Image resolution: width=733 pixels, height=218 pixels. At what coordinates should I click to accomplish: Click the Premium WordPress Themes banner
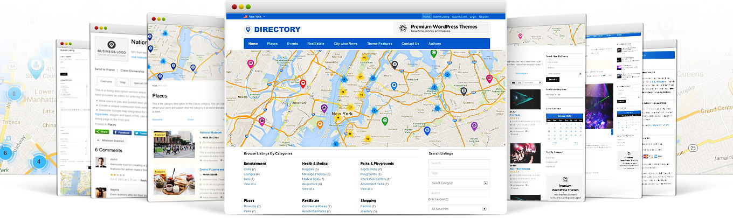coord(441,29)
